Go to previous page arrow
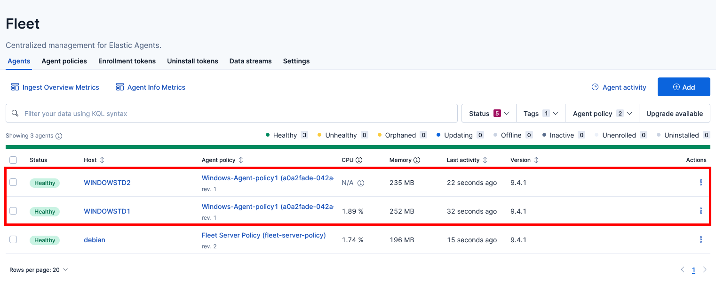Screen dimensions: 716x292 (683, 269)
